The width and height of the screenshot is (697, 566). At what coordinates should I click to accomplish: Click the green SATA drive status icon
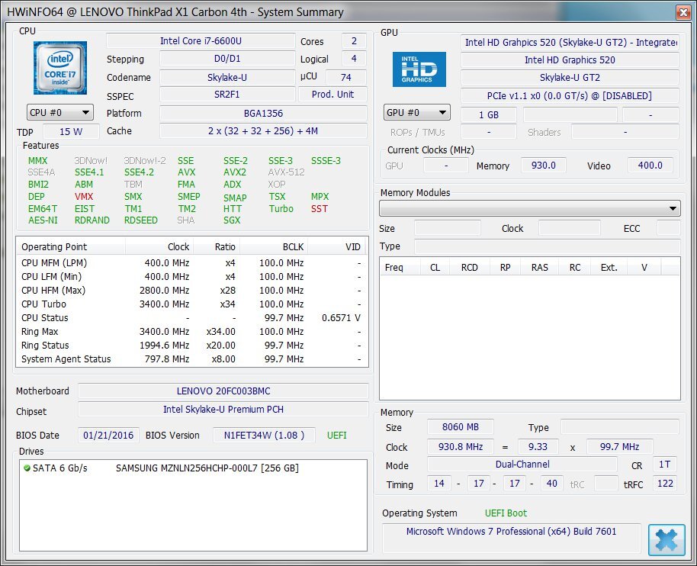coord(27,468)
